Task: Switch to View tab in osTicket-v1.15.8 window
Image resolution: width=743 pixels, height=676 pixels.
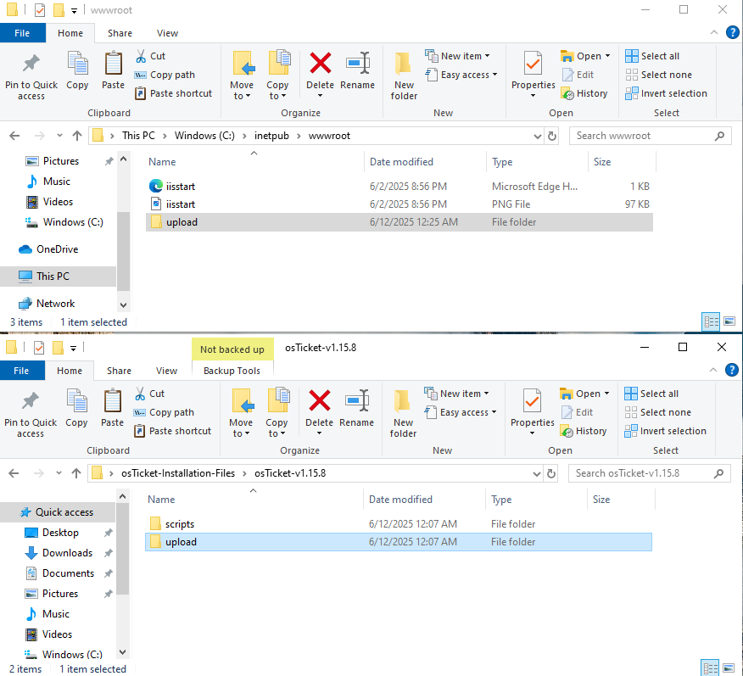Action: pyautogui.click(x=167, y=371)
